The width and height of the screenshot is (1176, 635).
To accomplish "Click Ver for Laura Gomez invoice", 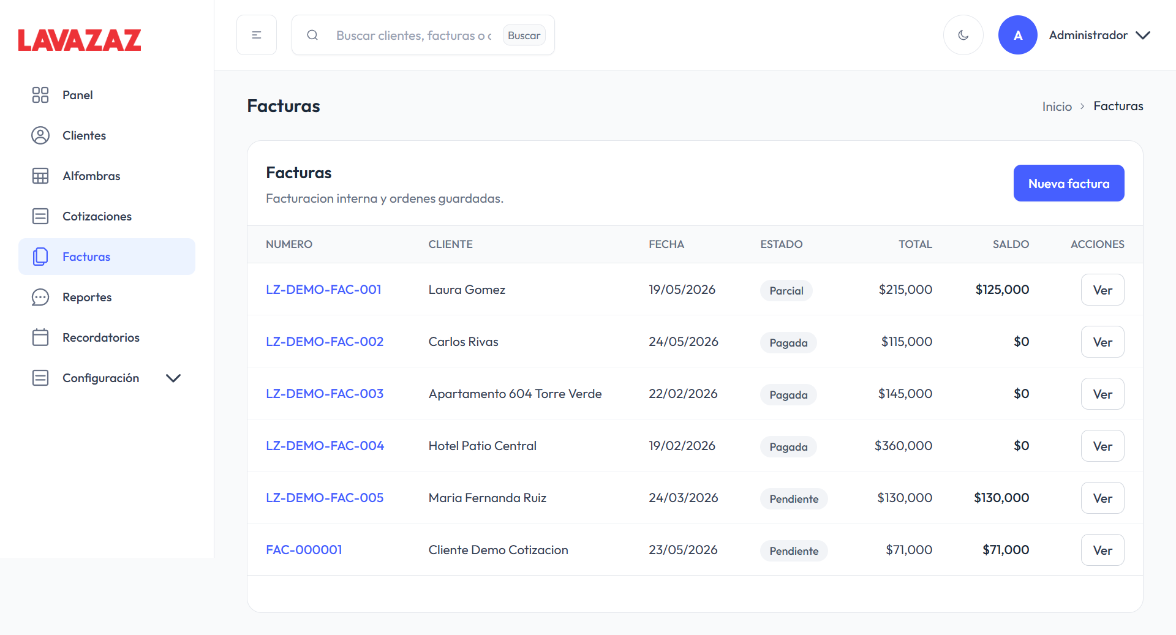I will tap(1102, 290).
